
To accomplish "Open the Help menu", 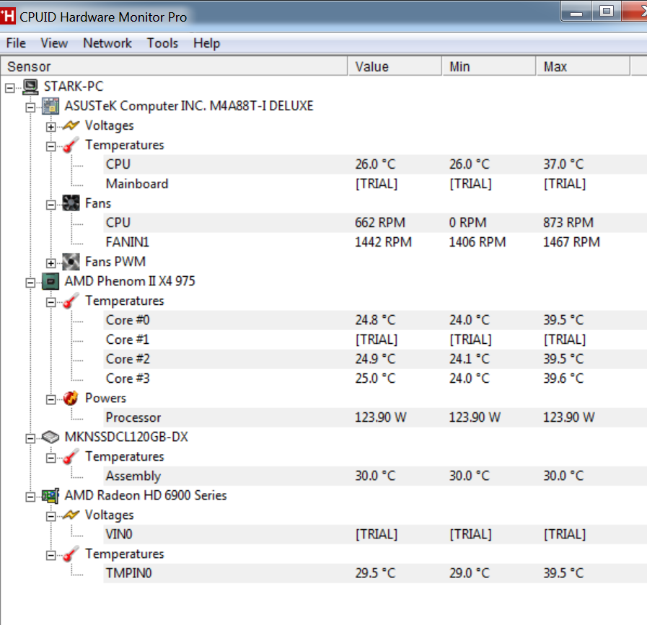I will pyautogui.click(x=206, y=43).
